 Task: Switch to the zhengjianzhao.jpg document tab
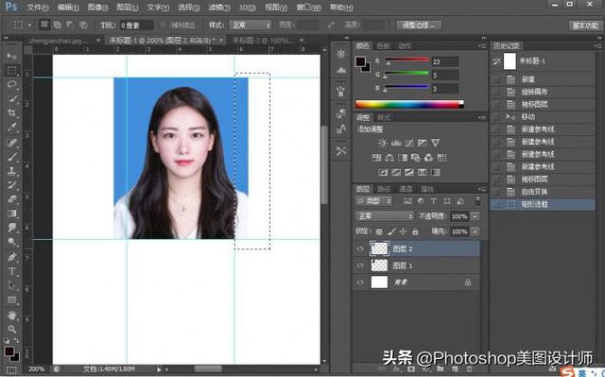[x=59, y=40]
